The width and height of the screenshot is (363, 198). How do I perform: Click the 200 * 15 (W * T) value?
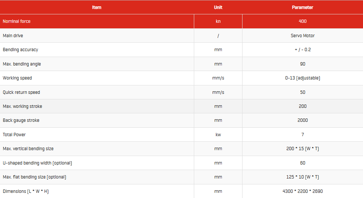(x=303, y=149)
